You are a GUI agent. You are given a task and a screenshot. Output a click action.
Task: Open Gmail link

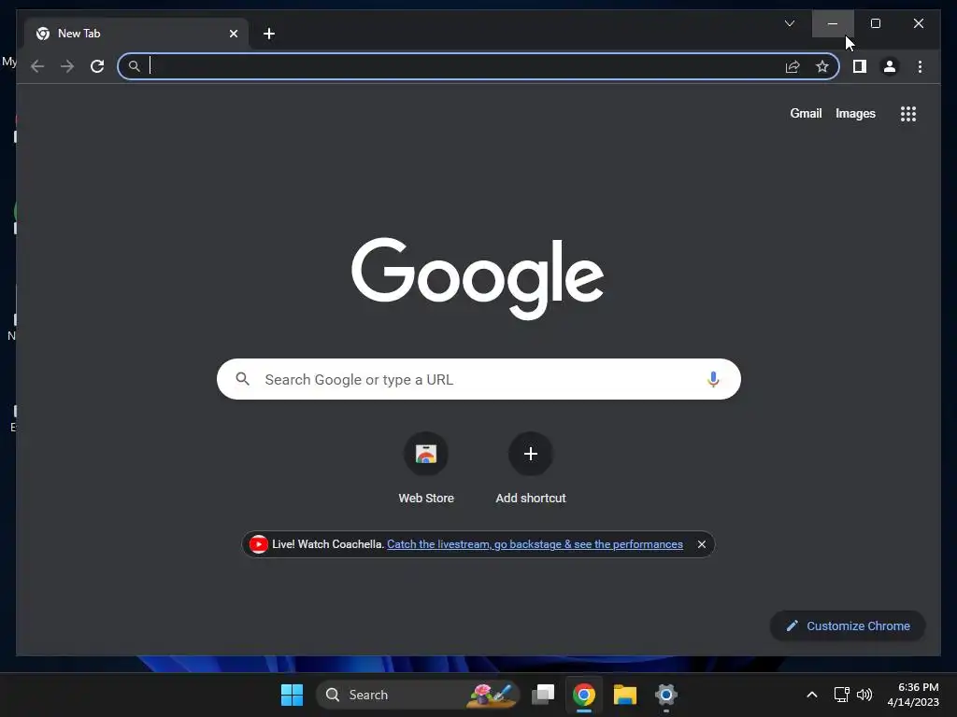[806, 113]
